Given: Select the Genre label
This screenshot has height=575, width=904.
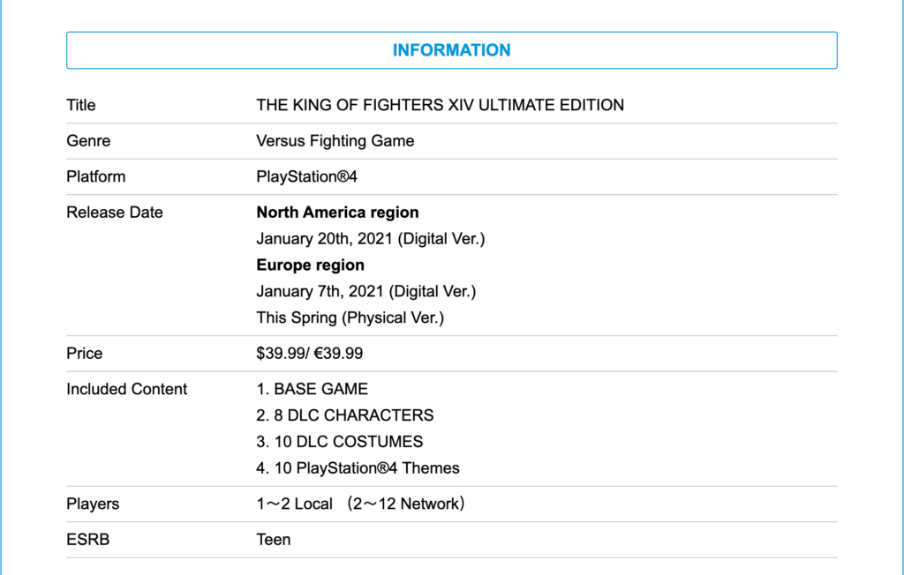Looking at the screenshot, I should [x=88, y=140].
